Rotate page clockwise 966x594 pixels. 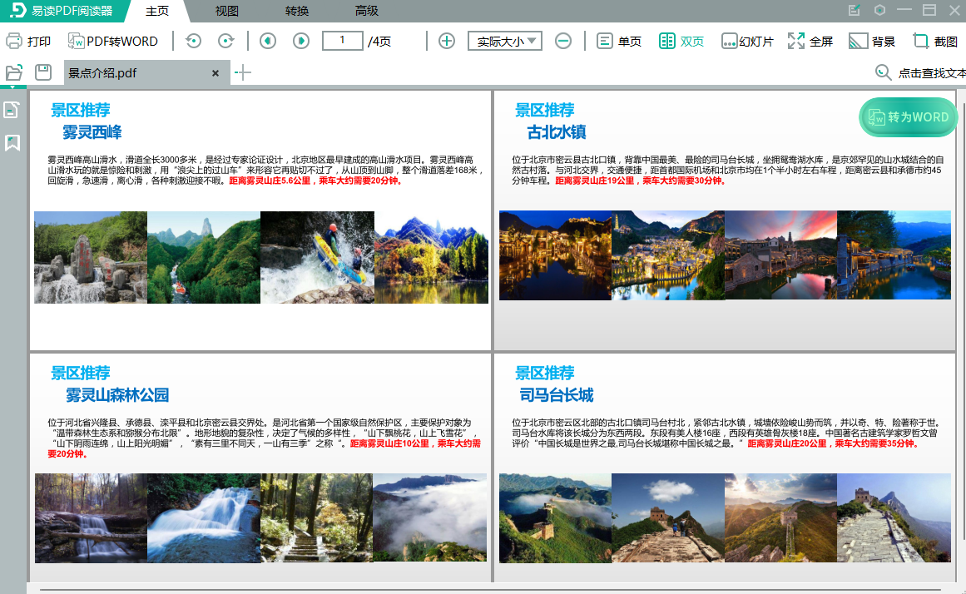tap(226, 42)
